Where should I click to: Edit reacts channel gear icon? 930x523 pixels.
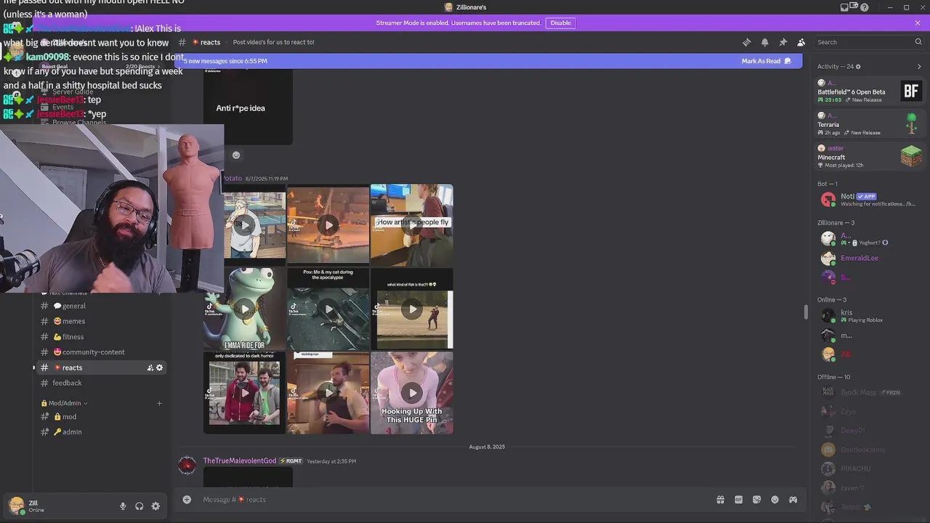pyautogui.click(x=160, y=368)
